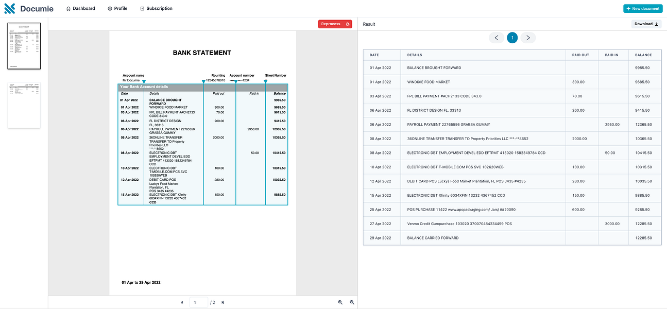Click the BALANCE column header
This screenshot has height=309, width=667.
tap(645, 55)
